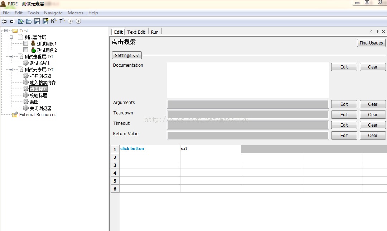The image size is (387, 231).
Task: Open the Search Keywords K icon
Action: tap(54, 21)
